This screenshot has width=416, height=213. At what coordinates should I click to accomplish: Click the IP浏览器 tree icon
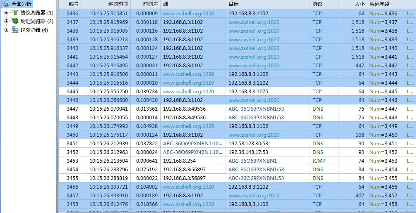[x=15, y=30]
